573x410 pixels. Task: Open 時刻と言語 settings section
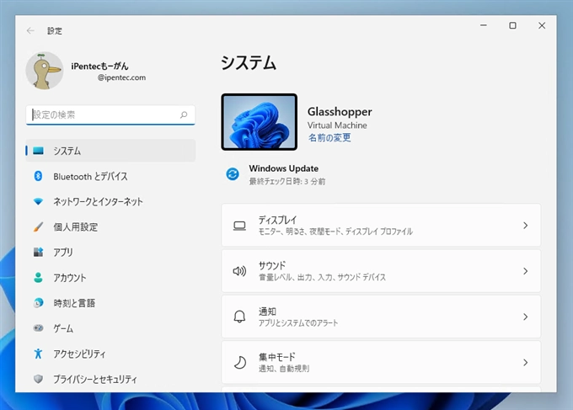coord(110,303)
